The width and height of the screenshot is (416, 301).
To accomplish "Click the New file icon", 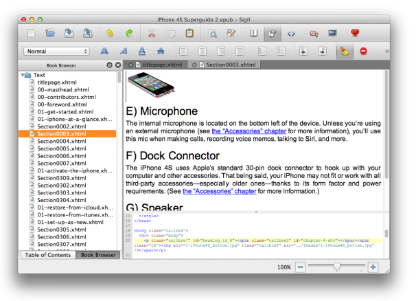I will pyautogui.click(x=32, y=33).
